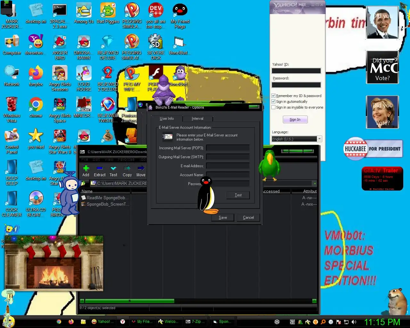Viewport: 410px width, 328px height.
Task: Click 7-Zip up-one-level folder icon
Action: [x=83, y=183]
